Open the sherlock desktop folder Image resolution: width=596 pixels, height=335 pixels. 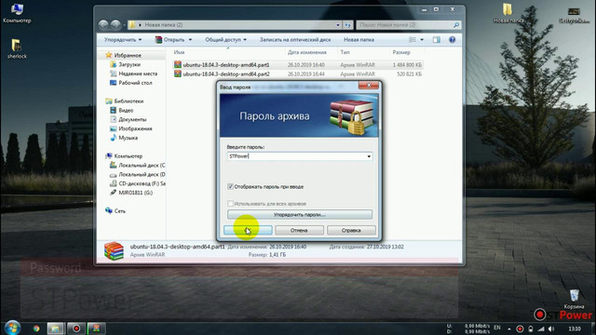pyautogui.click(x=17, y=48)
